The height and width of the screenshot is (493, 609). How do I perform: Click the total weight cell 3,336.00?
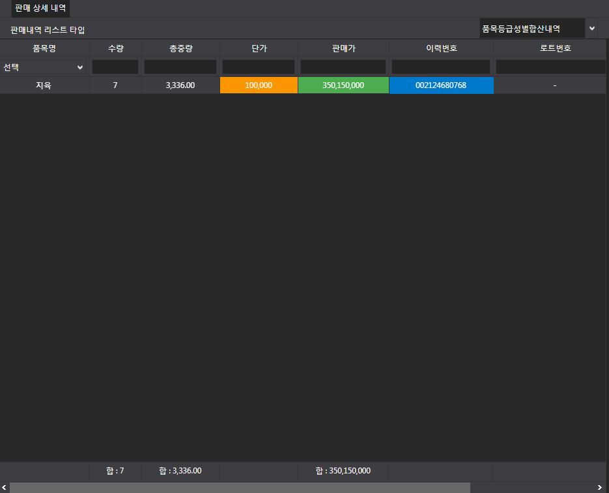(x=180, y=85)
